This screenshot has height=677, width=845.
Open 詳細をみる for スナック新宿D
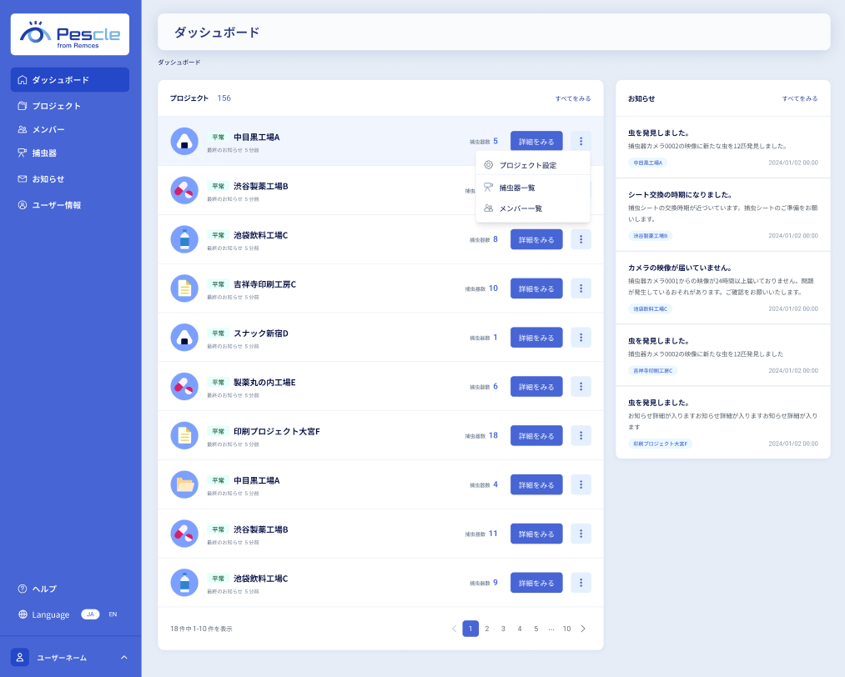(536, 338)
